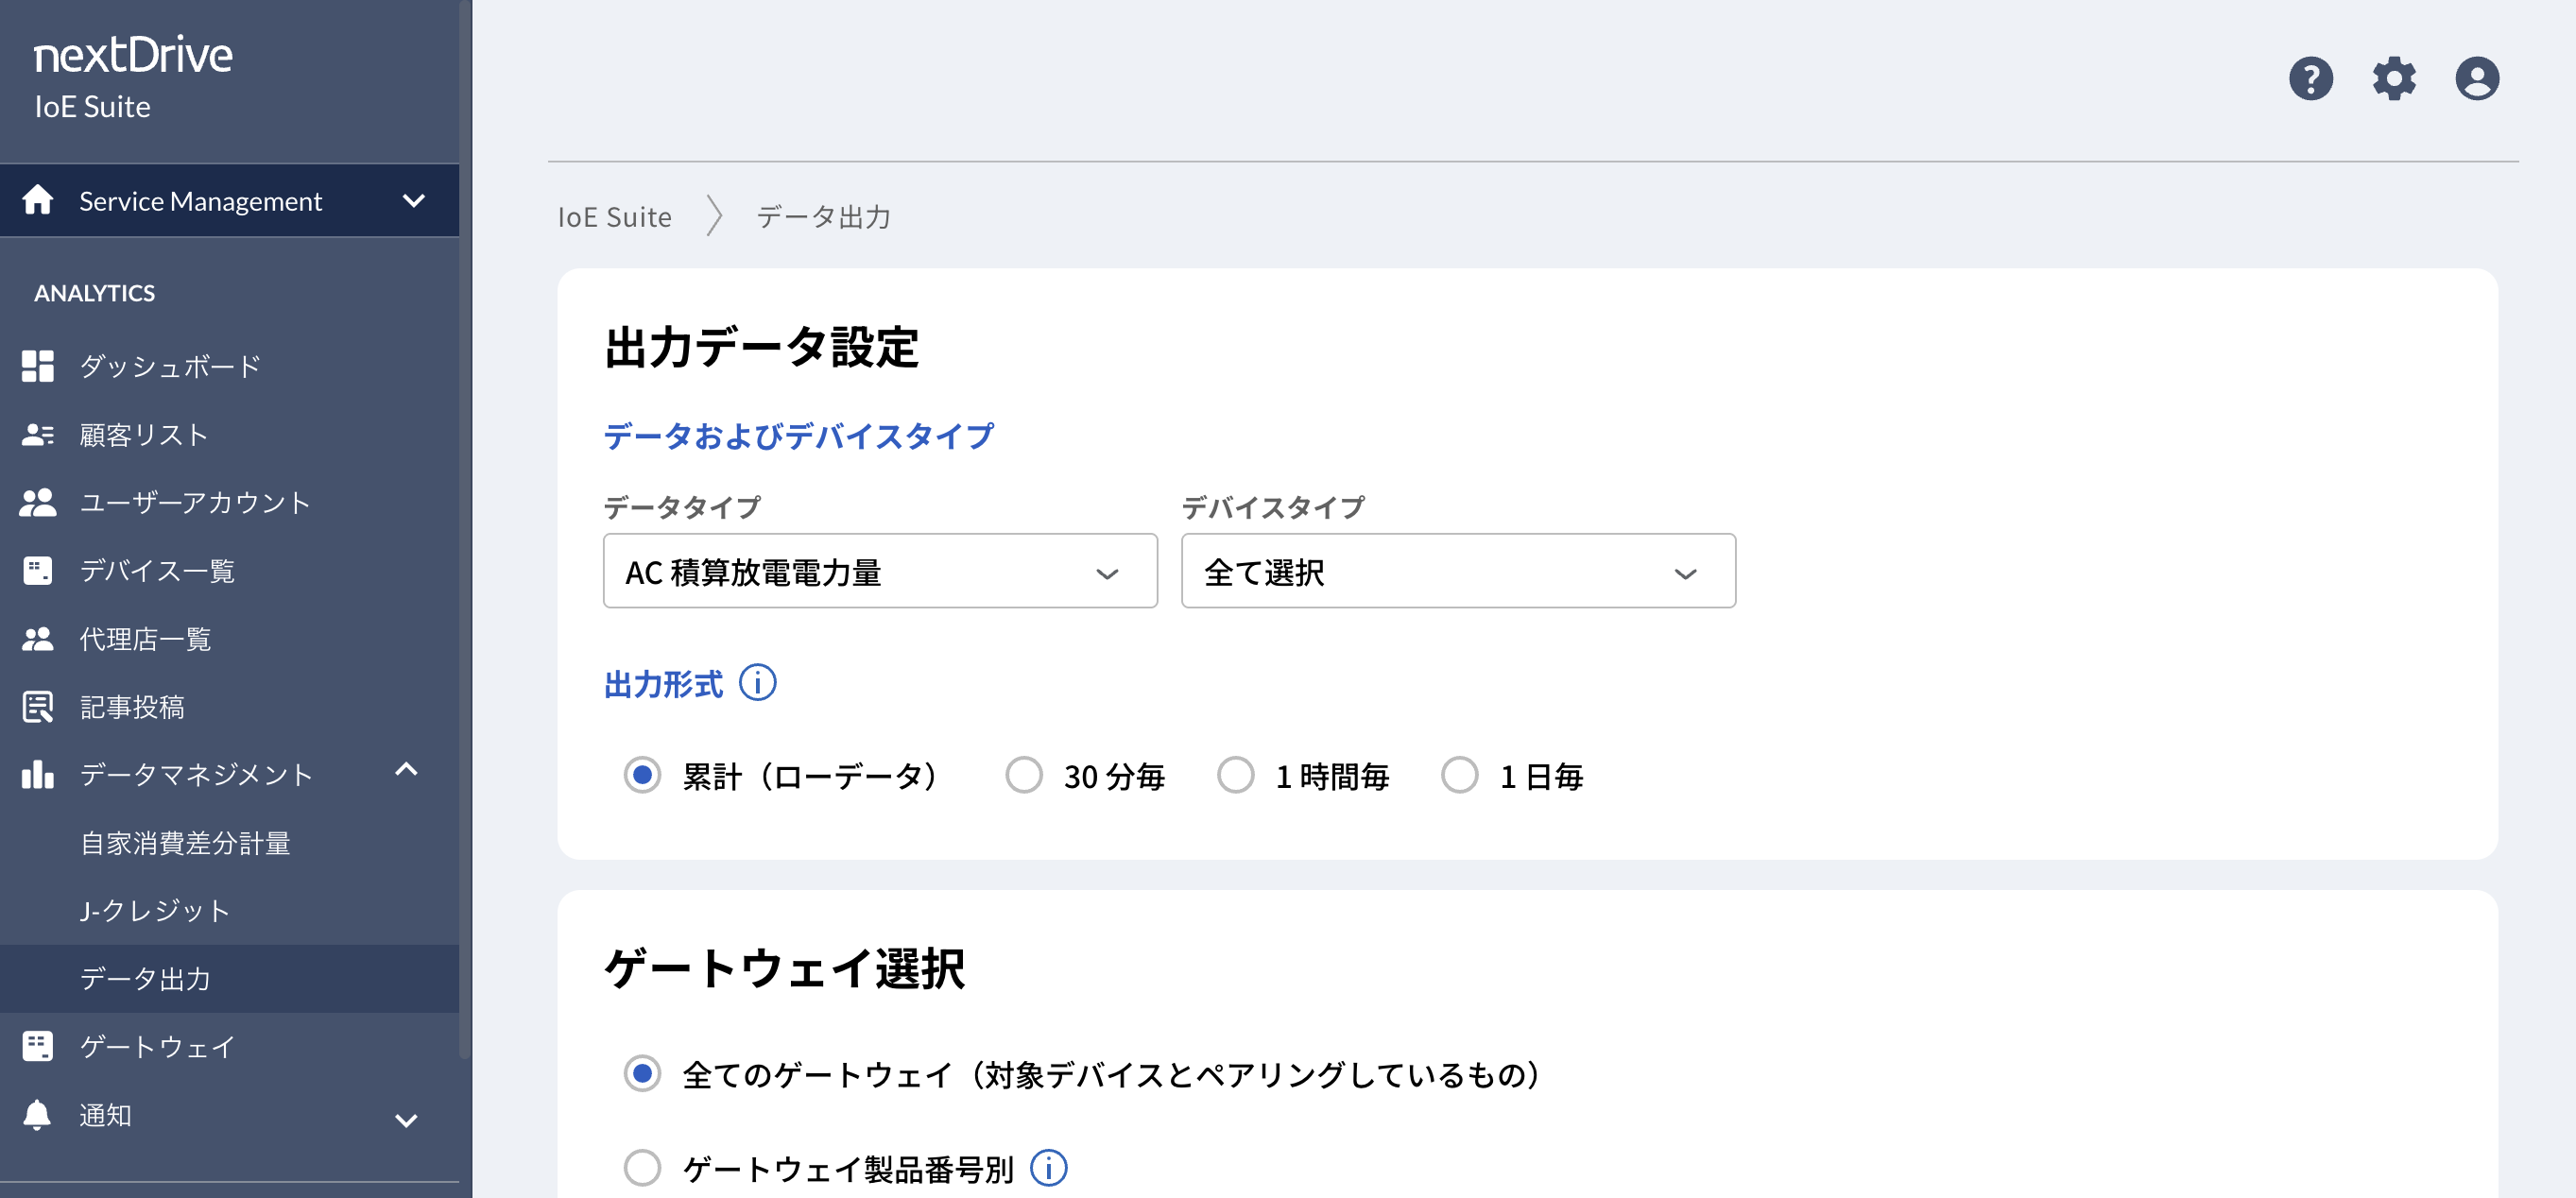
Task: Collapse the データマネジメント section chevron
Action: coord(406,769)
